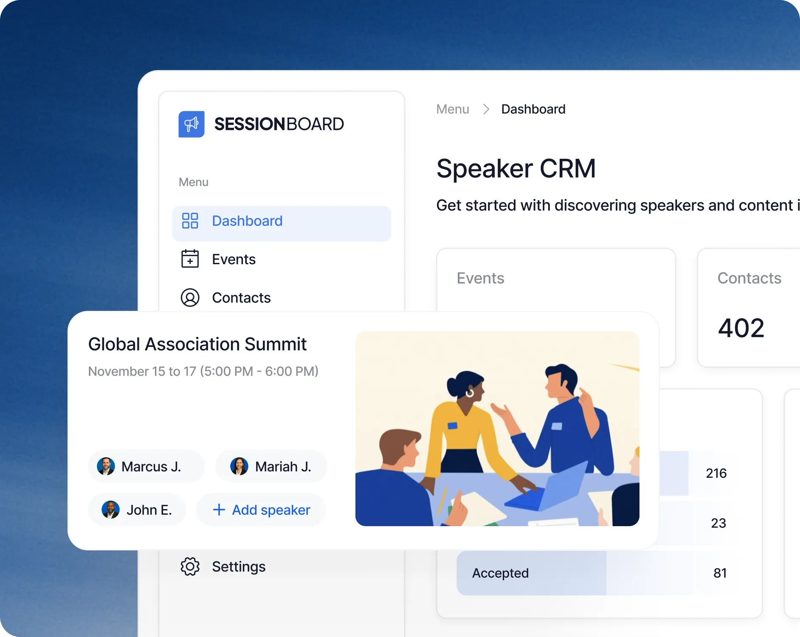Screen dimensions: 800x637
Task: Click the plus icon beside Add speaker
Action: (x=219, y=510)
